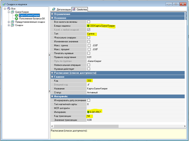Toggle Макс. сумма checkbox
The image size is (189, 141).
(x=89, y=45)
